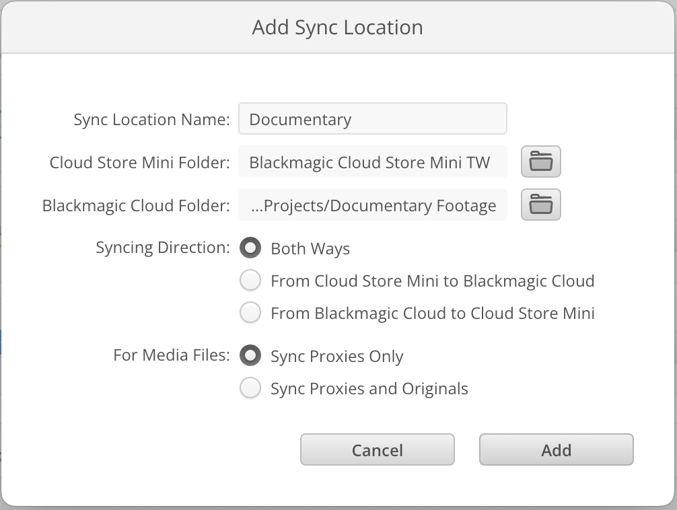Click the "For Media Files:" label

tap(171, 355)
